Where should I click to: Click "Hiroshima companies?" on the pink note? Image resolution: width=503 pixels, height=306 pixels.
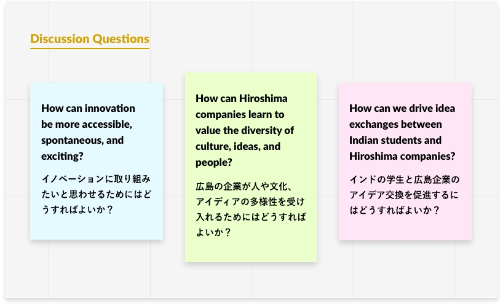point(402,156)
